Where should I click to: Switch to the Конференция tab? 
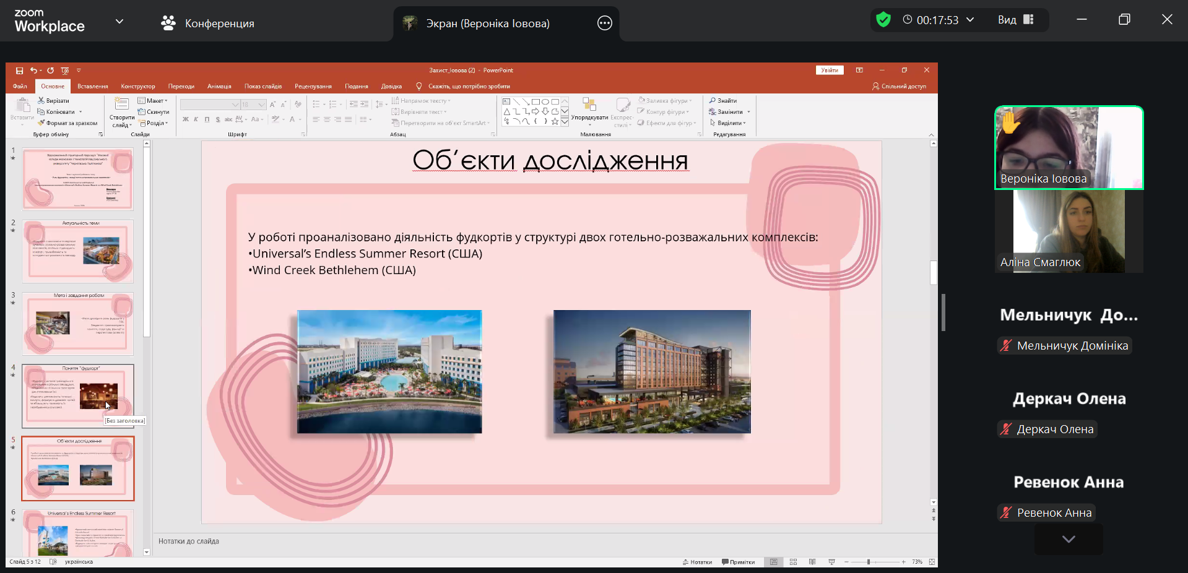(207, 24)
